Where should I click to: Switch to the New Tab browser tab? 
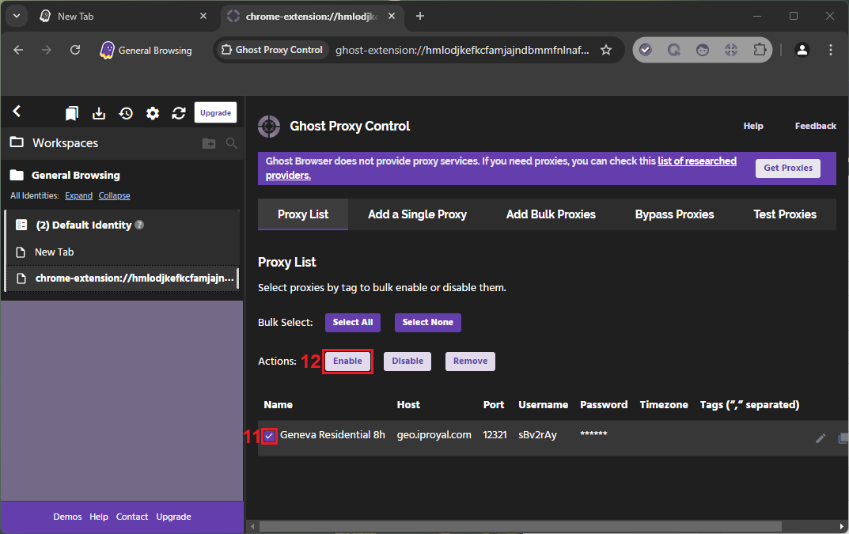[x=123, y=17]
